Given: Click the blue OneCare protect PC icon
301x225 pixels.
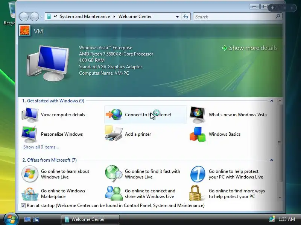Looking at the screenshot, I should tap(198, 174).
